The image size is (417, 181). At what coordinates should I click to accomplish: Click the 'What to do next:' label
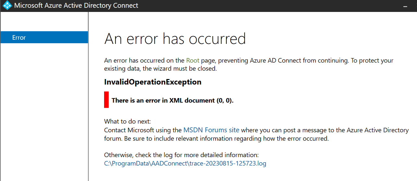(x=127, y=122)
